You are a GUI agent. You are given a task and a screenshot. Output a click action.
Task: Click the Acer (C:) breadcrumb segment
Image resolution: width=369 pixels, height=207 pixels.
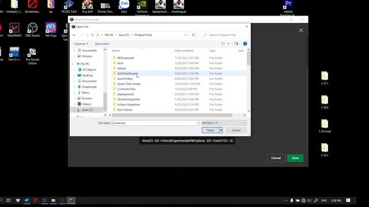coord(125,35)
